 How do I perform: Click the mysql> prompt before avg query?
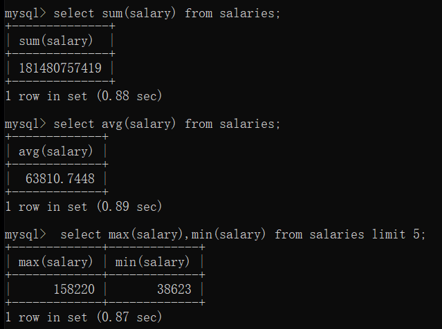point(25,124)
